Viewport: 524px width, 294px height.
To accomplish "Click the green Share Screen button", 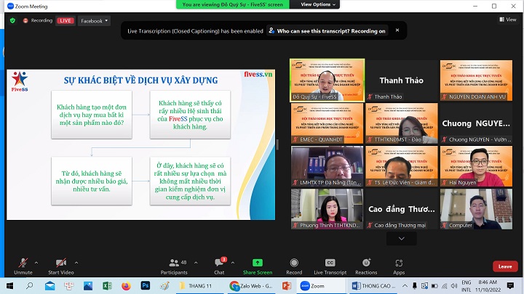I will pyautogui.click(x=258, y=266).
